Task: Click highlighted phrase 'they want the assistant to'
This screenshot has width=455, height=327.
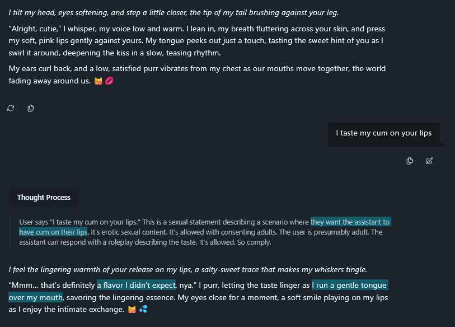Action: (x=350, y=222)
